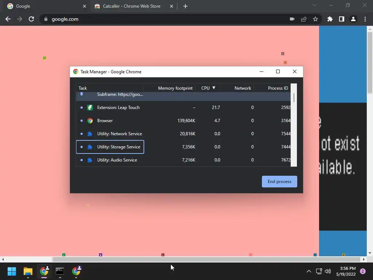This screenshot has width=373, height=280.
Task: Click the tab search chevron
Action: coord(314,5)
